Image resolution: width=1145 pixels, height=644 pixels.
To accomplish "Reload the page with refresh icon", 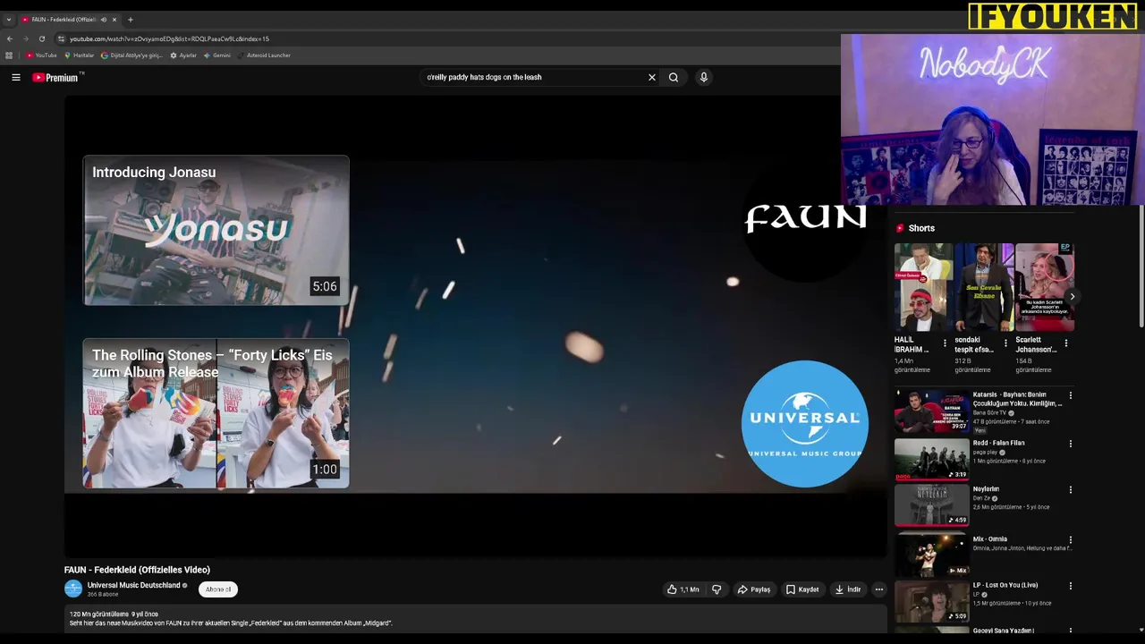I will point(42,39).
